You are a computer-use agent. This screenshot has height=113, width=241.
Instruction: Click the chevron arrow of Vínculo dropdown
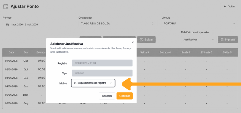(x=234, y=24)
